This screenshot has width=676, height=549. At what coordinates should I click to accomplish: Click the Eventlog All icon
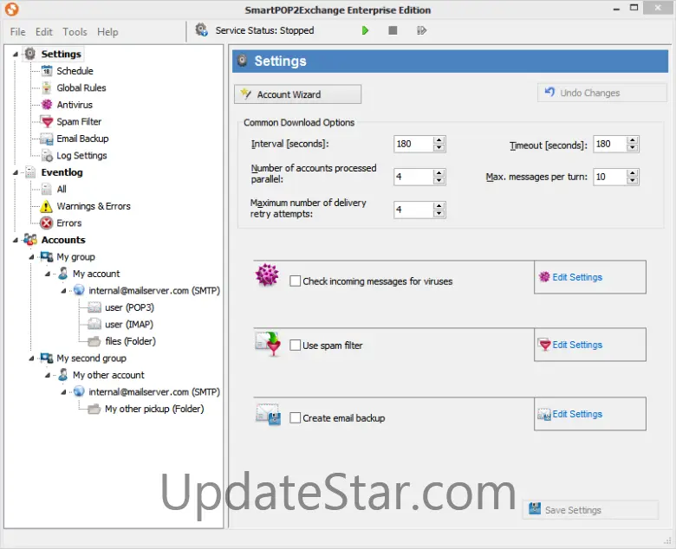[x=47, y=189]
